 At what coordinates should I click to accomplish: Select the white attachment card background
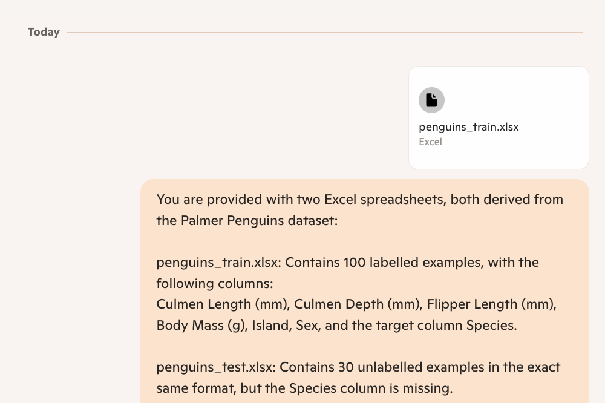[x=499, y=117]
